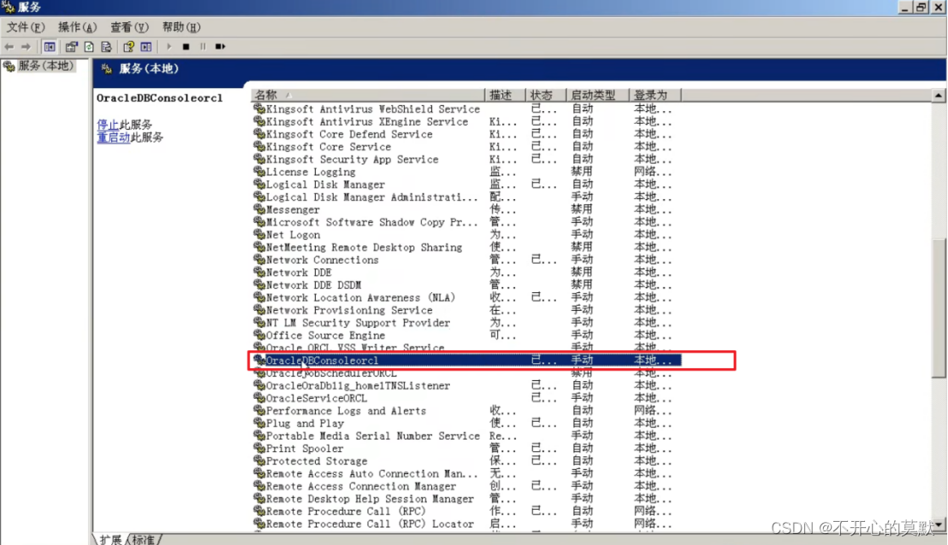Click the Stop Service square icon
Image resolution: width=948 pixels, height=545 pixels.
pos(187,46)
